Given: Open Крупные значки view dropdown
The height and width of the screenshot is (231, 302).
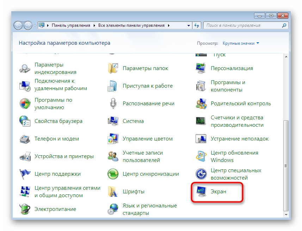Looking at the screenshot, I should (x=241, y=43).
